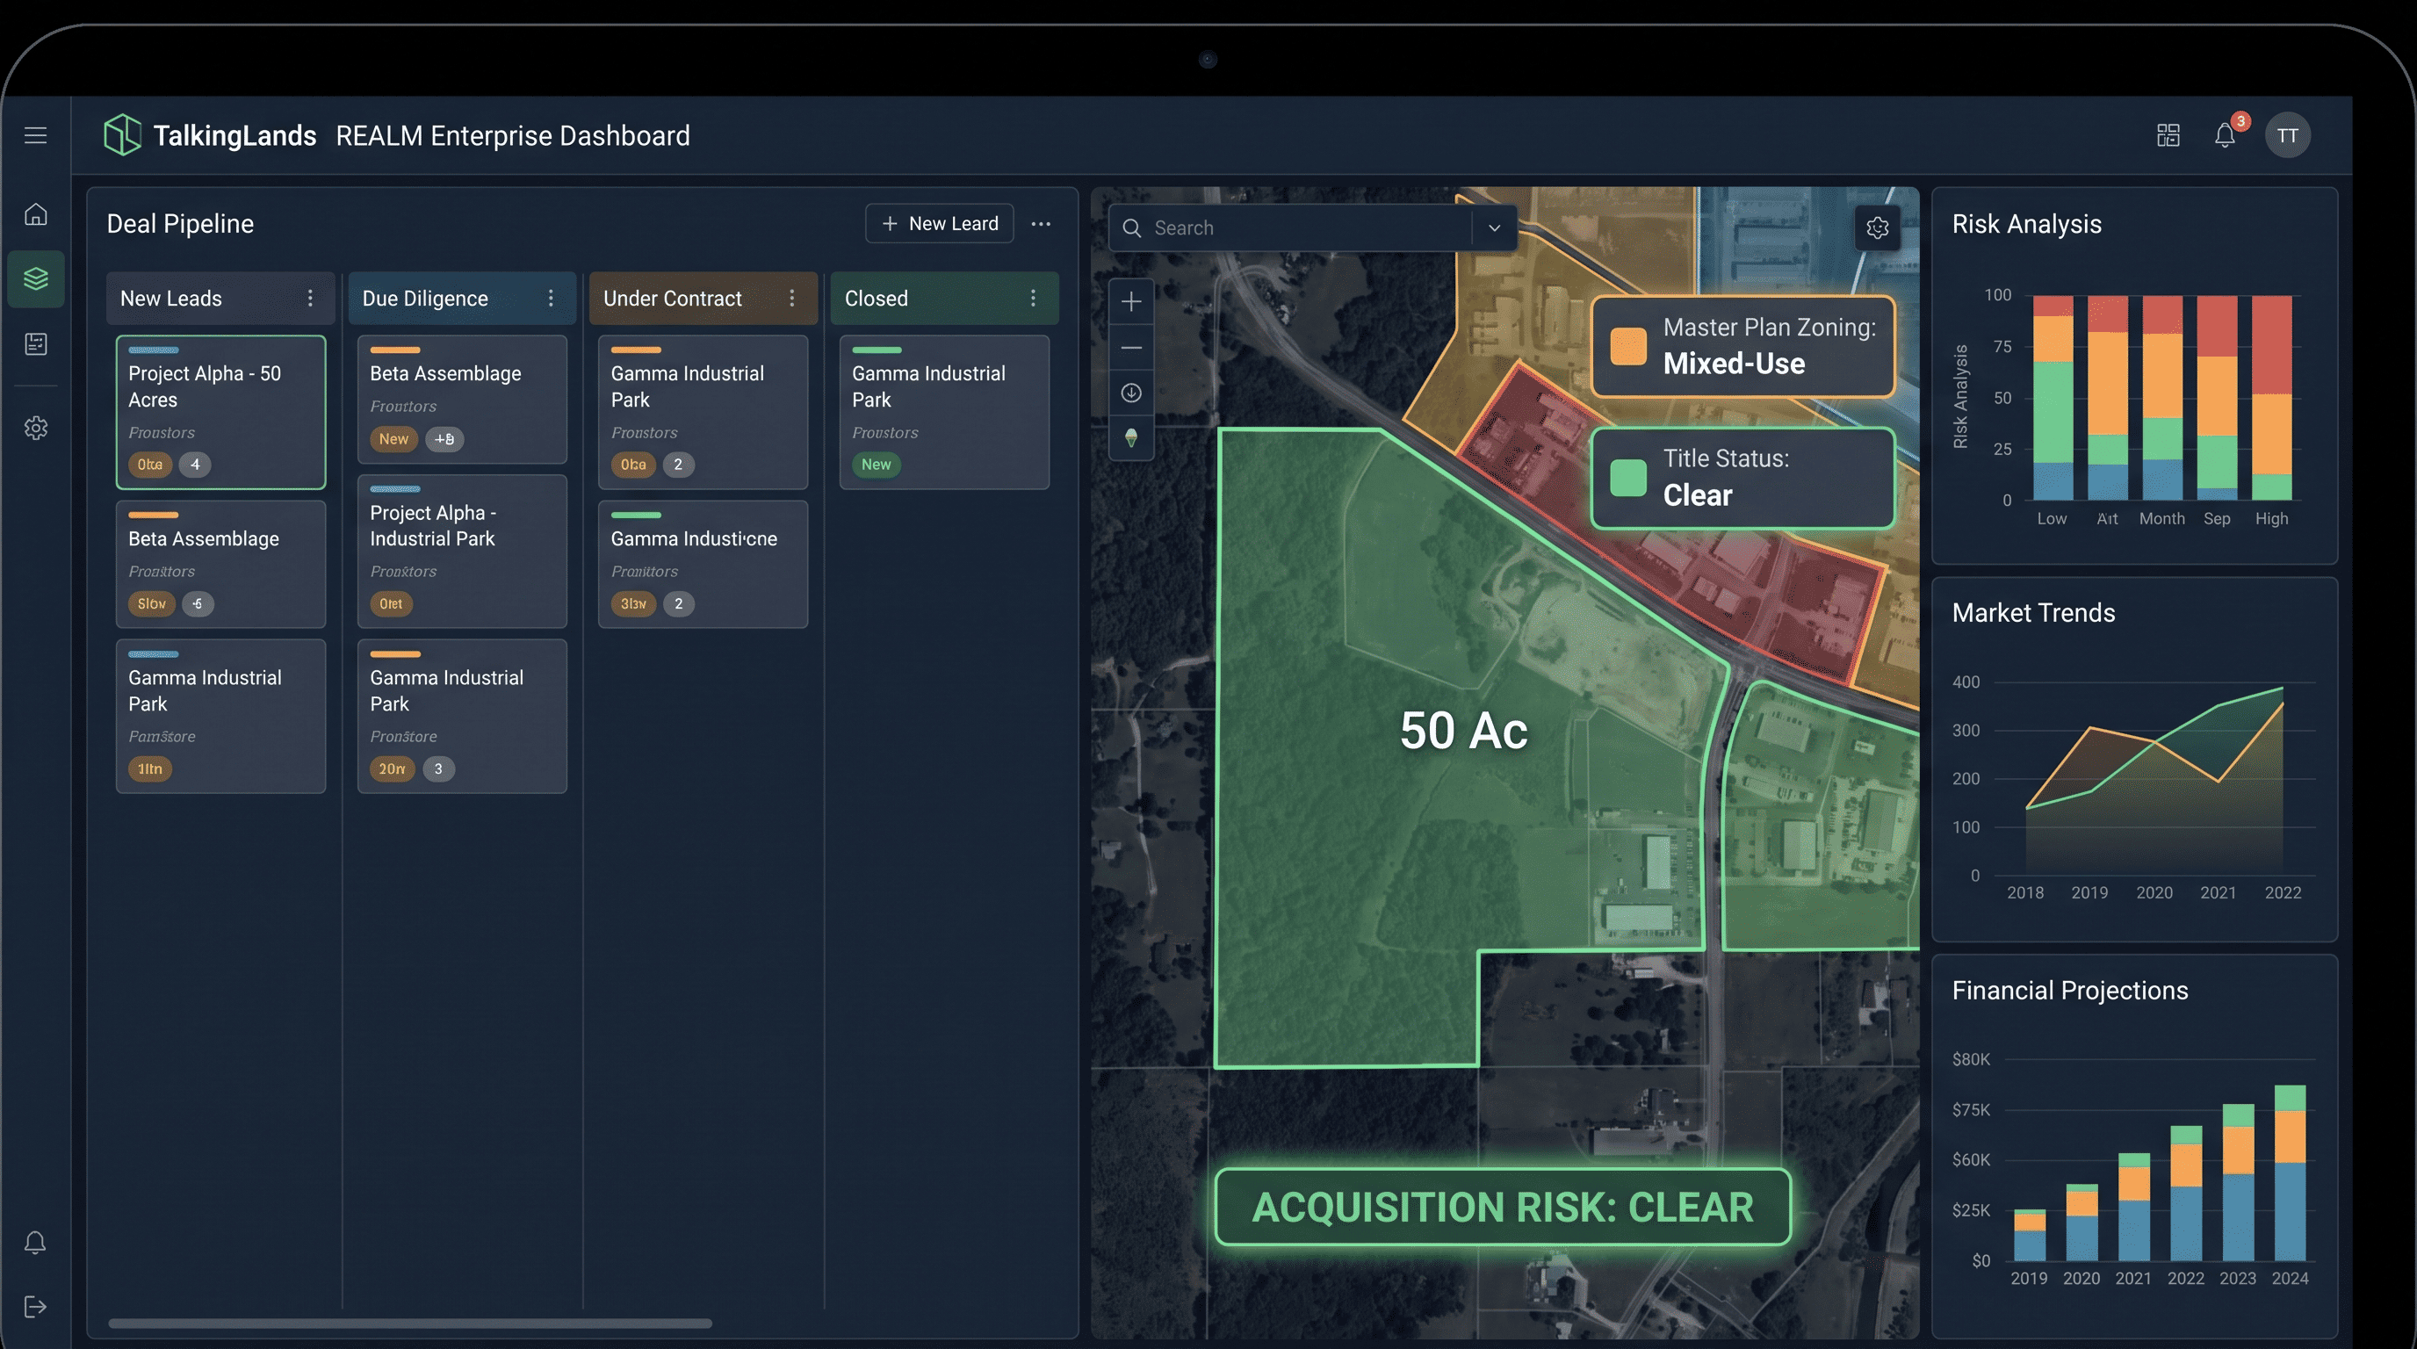Open the TT user avatar menu

(x=2288, y=135)
